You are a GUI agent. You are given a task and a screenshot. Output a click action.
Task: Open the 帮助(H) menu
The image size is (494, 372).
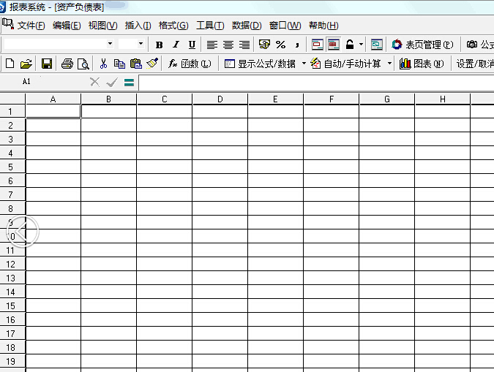(x=323, y=25)
